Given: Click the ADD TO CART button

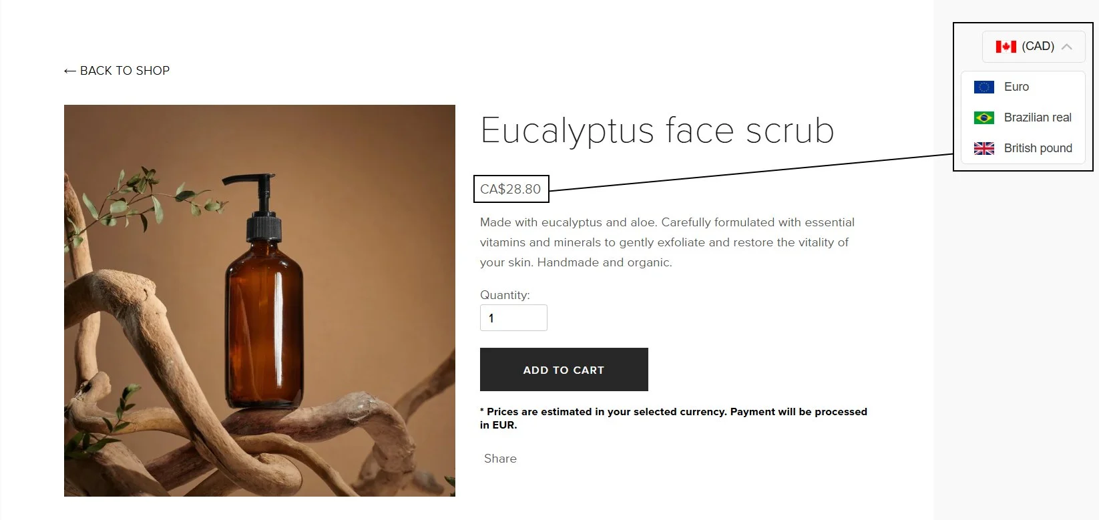Looking at the screenshot, I should pyautogui.click(x=564, y=369).
